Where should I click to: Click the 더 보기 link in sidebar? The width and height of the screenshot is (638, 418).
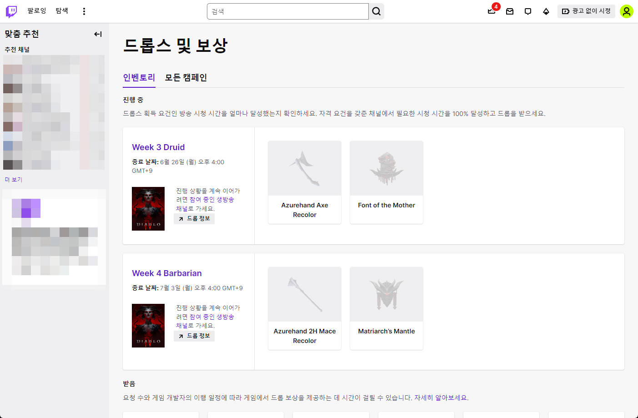coord(14,180)
